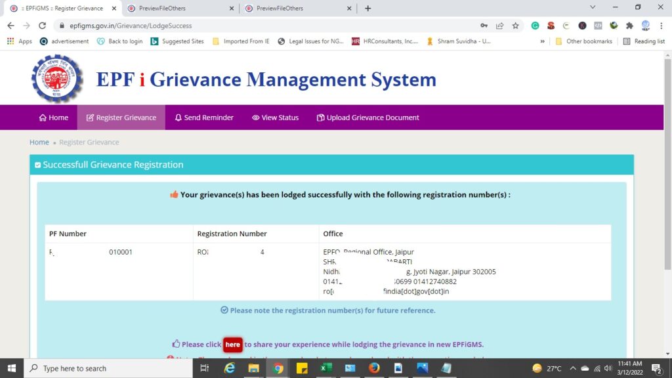Click the Home breadcrumb link
The image size is (672, 378).
(x=39, y=142)
